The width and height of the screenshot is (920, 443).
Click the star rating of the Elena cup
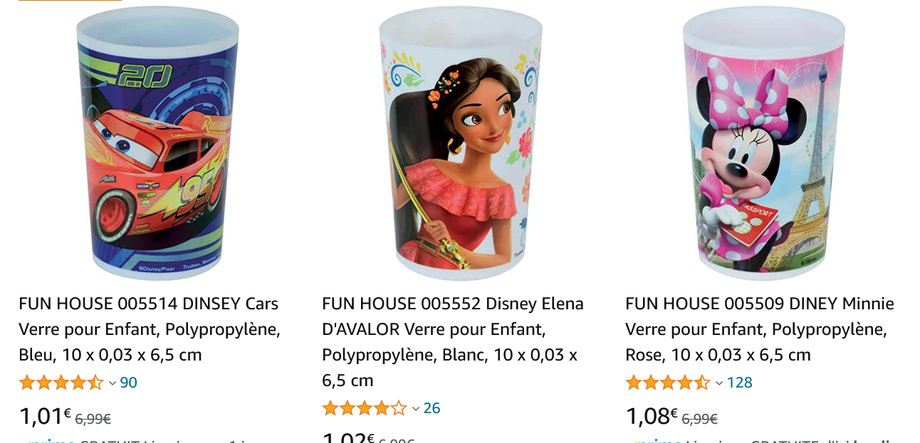[x=365, y=409]
